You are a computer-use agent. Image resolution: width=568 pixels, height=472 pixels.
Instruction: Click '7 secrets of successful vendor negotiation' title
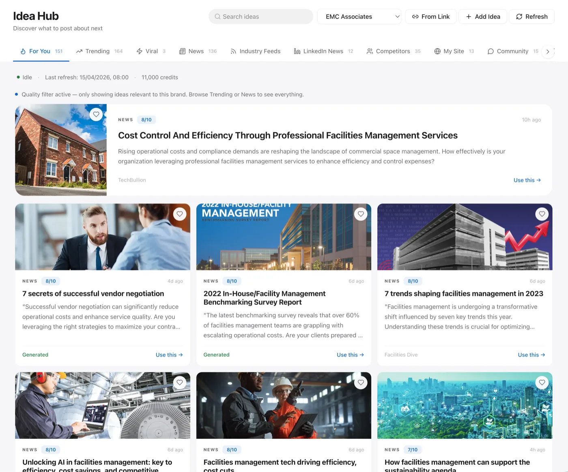coord(93,294)
